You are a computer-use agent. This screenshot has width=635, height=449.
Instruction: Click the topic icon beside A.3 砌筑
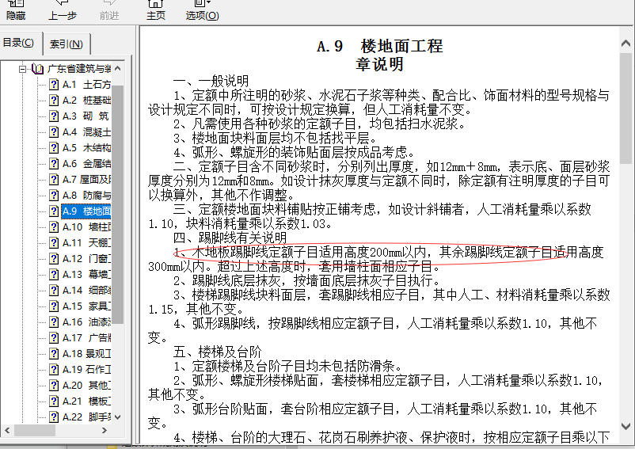click(x=54, y=116)
